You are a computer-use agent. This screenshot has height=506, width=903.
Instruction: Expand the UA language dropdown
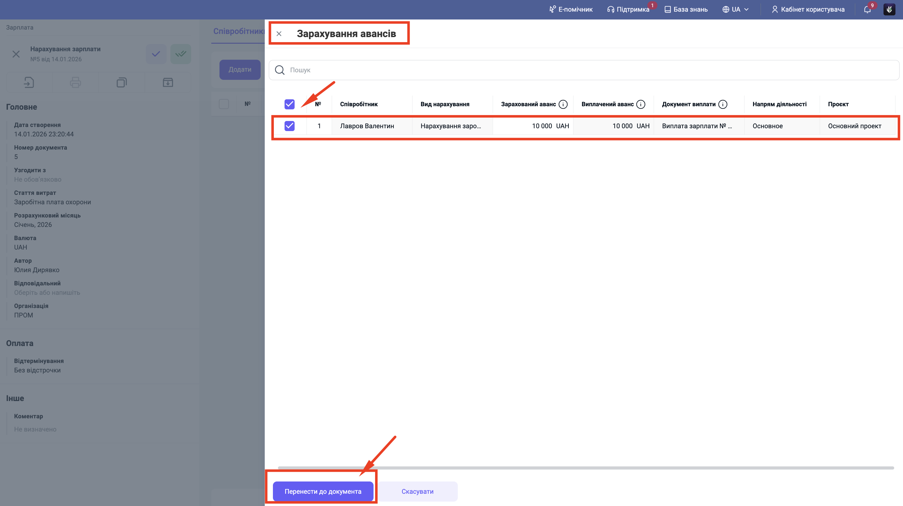(735, 9)
